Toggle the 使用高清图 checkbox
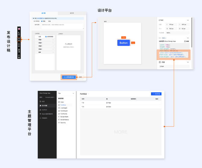This screenshot has width=202, height=168. click(46, 36)
